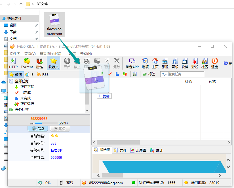Open the 选项 options icon
Screen dimensions: 234x188
[x=145, y=63]
